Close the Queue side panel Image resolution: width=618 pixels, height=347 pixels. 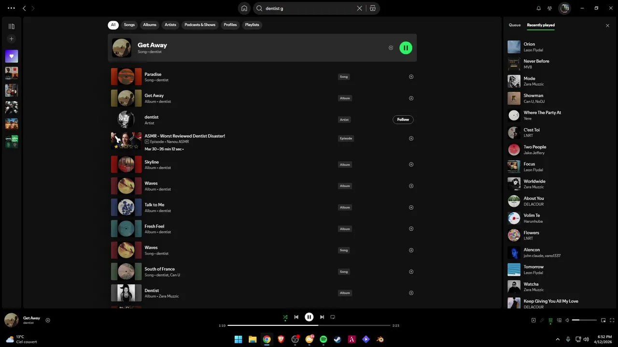click(607, 26)
